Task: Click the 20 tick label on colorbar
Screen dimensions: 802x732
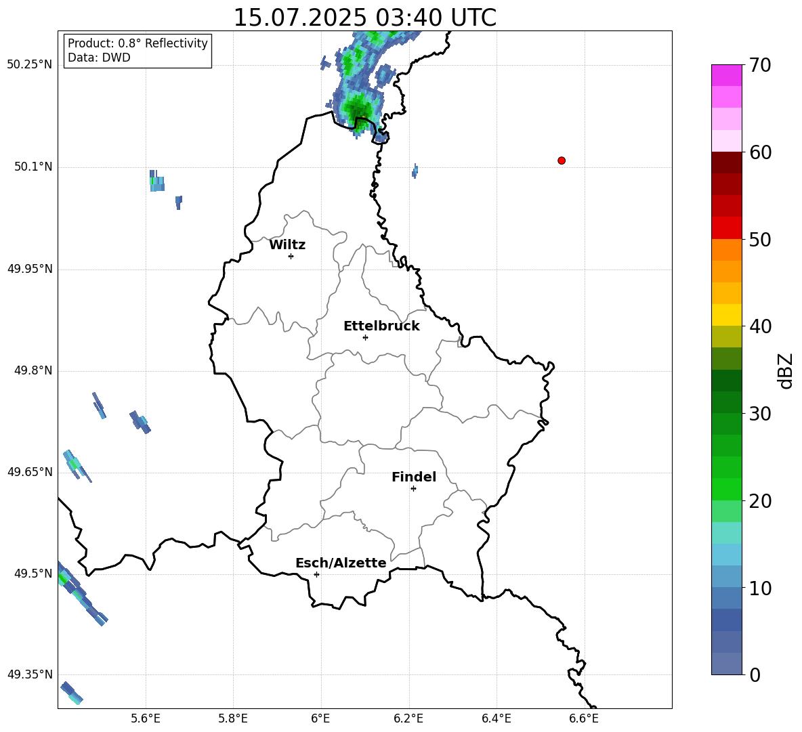Action: [x=760, y=501]
